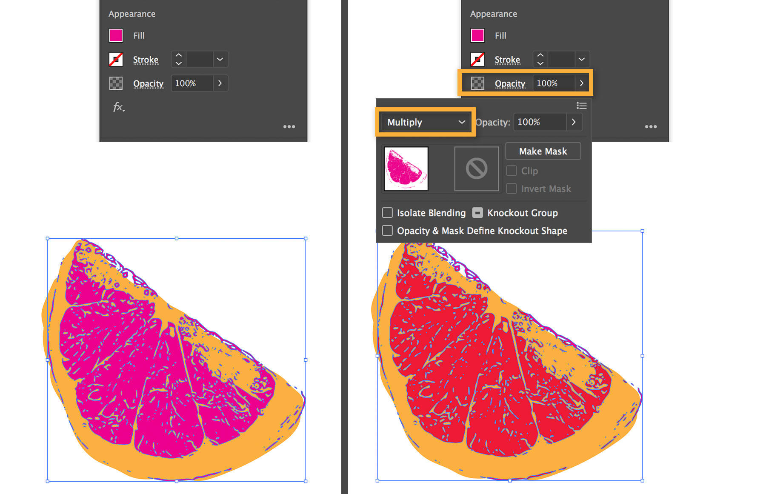766x494 pixels.
Task: Toggle the Knockout Group checkbox
Action: tap(477, 213)
